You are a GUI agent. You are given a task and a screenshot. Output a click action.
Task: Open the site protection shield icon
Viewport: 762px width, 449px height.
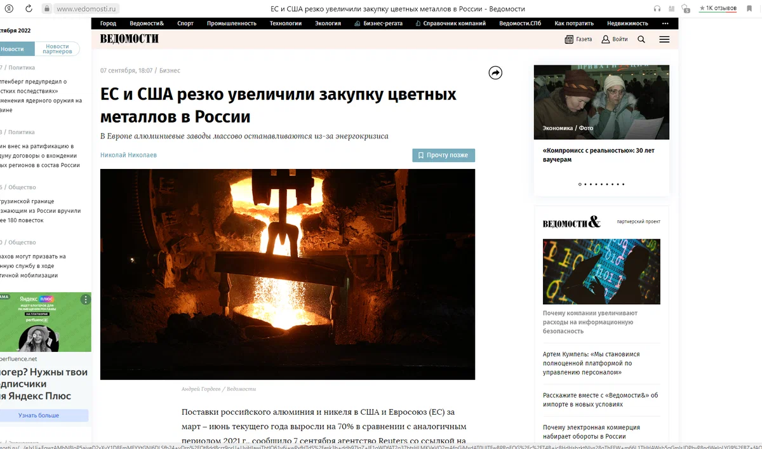point(686,8)
